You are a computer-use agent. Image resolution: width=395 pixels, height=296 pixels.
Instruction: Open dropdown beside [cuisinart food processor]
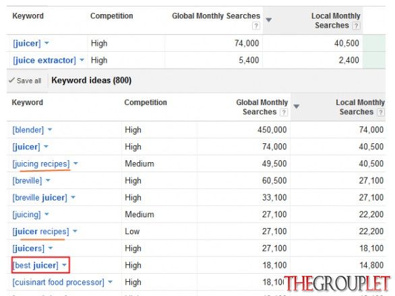[110, 282]
